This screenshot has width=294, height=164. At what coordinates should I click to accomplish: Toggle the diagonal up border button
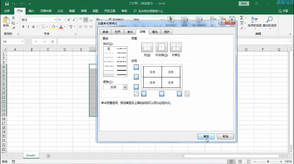(x=136, y=94)
